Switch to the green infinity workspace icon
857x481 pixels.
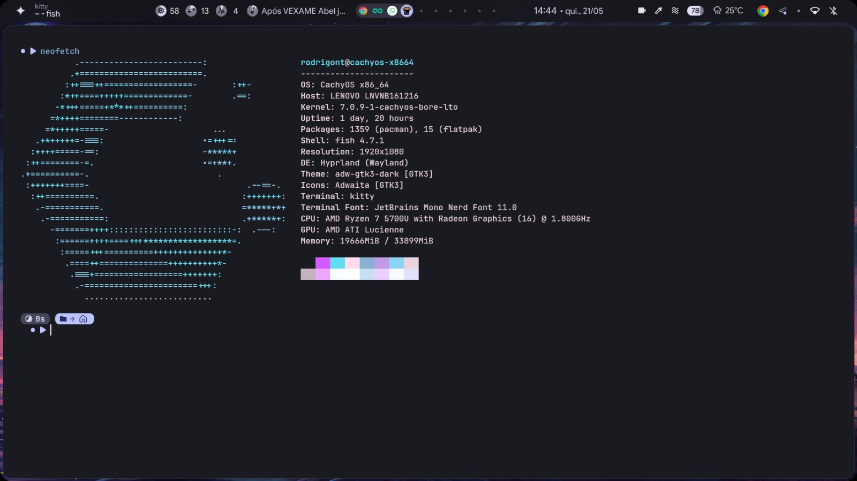(378, 11)
